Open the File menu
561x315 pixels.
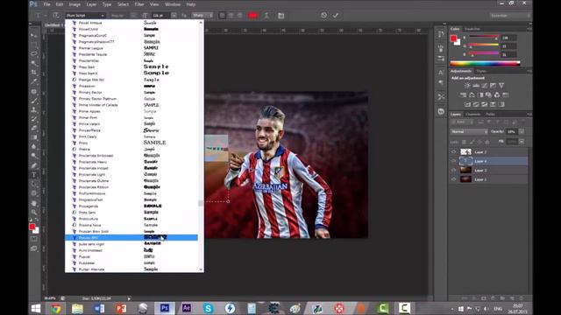tap(46, 4)
